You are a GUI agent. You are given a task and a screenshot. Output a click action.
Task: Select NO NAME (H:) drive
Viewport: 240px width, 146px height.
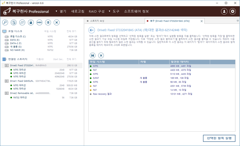pos(42,50)
